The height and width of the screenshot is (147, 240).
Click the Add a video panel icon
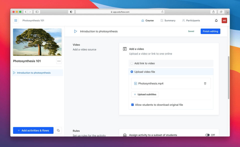tap(124, 49)
